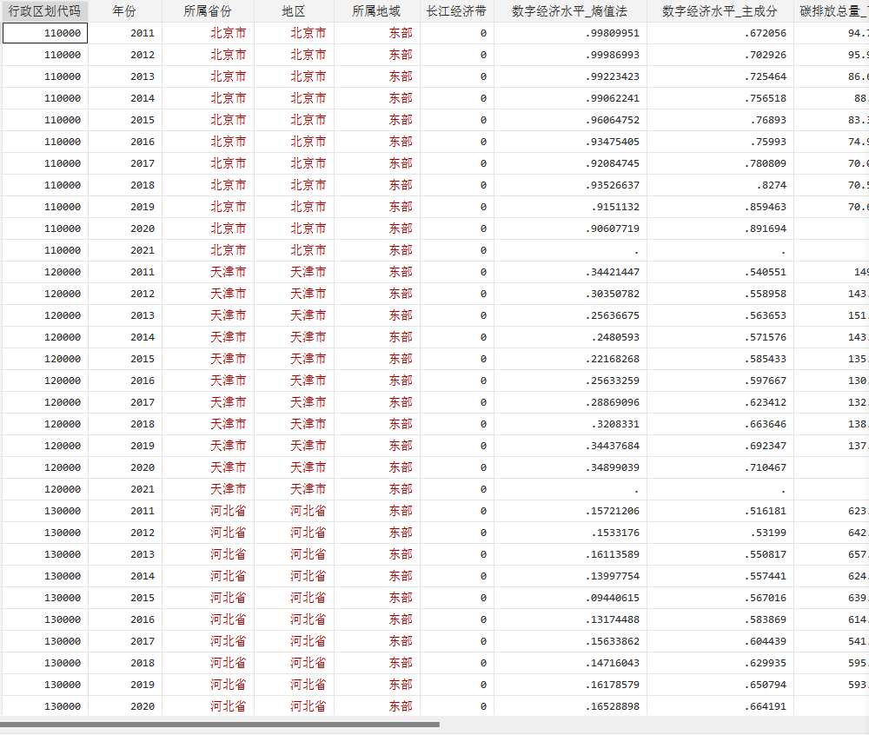The width and height of the screenshot is (869, 735).
Task: Click the 所属地域 column header
Action: tap(376, 11)
